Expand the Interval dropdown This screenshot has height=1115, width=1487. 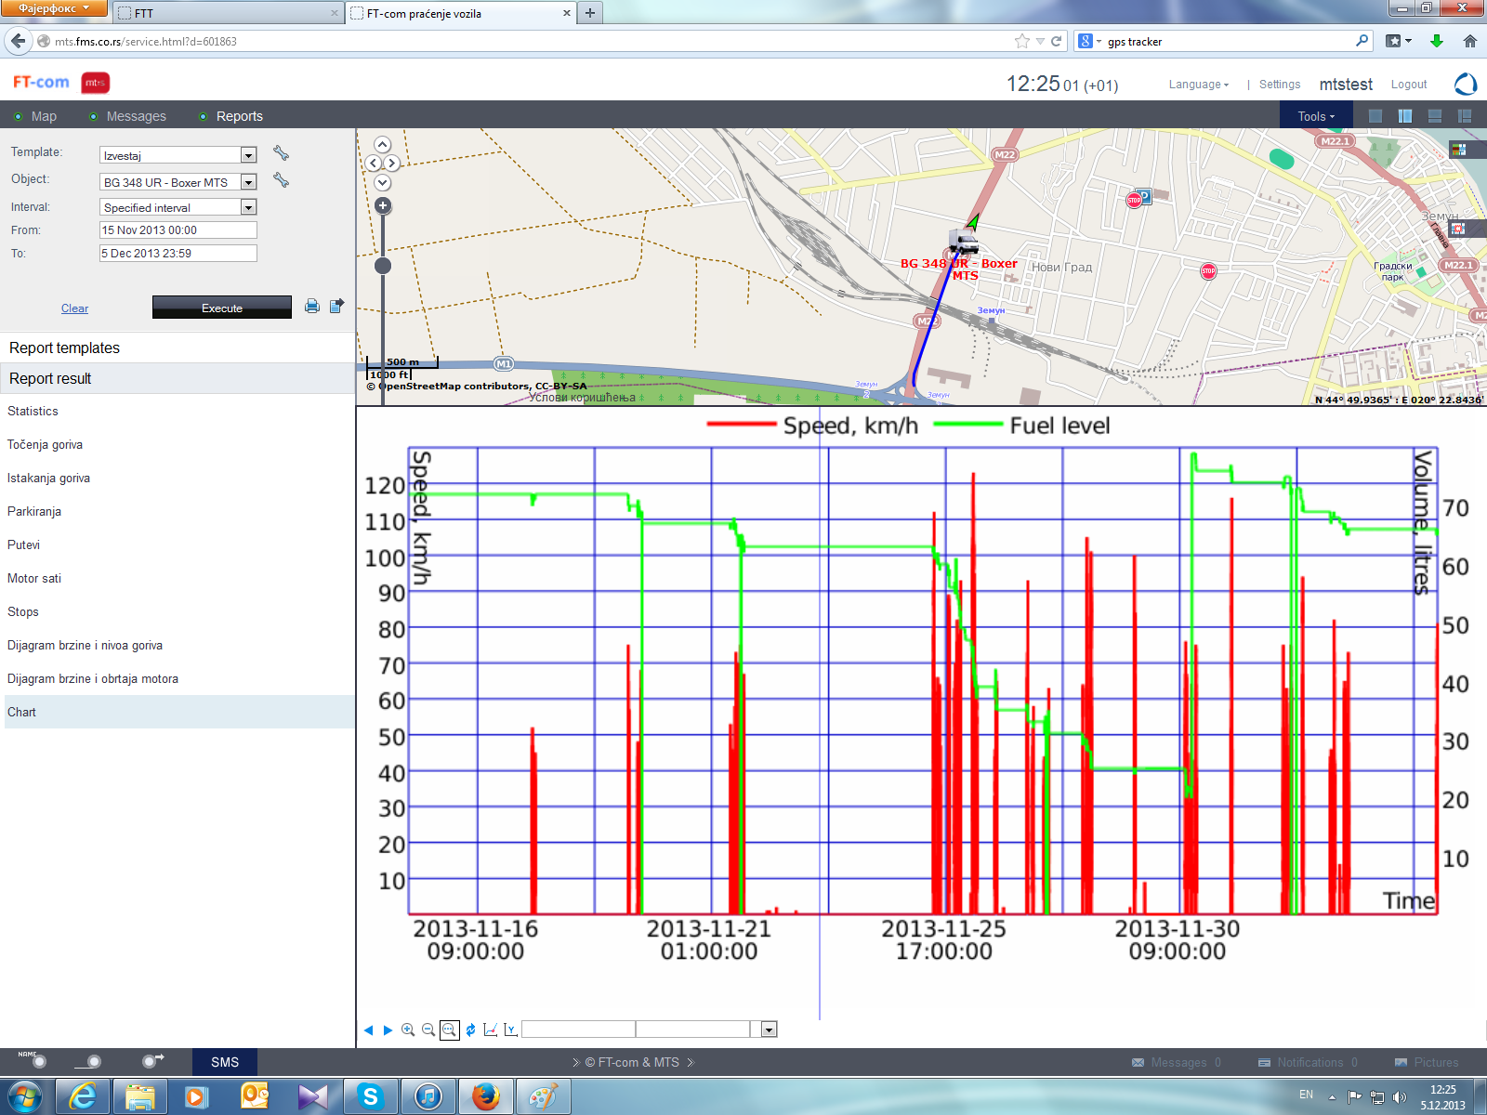tap(248, 207)
